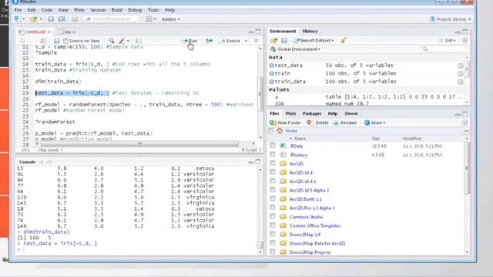Switch to the Packages tab

[x=312, y=114]
